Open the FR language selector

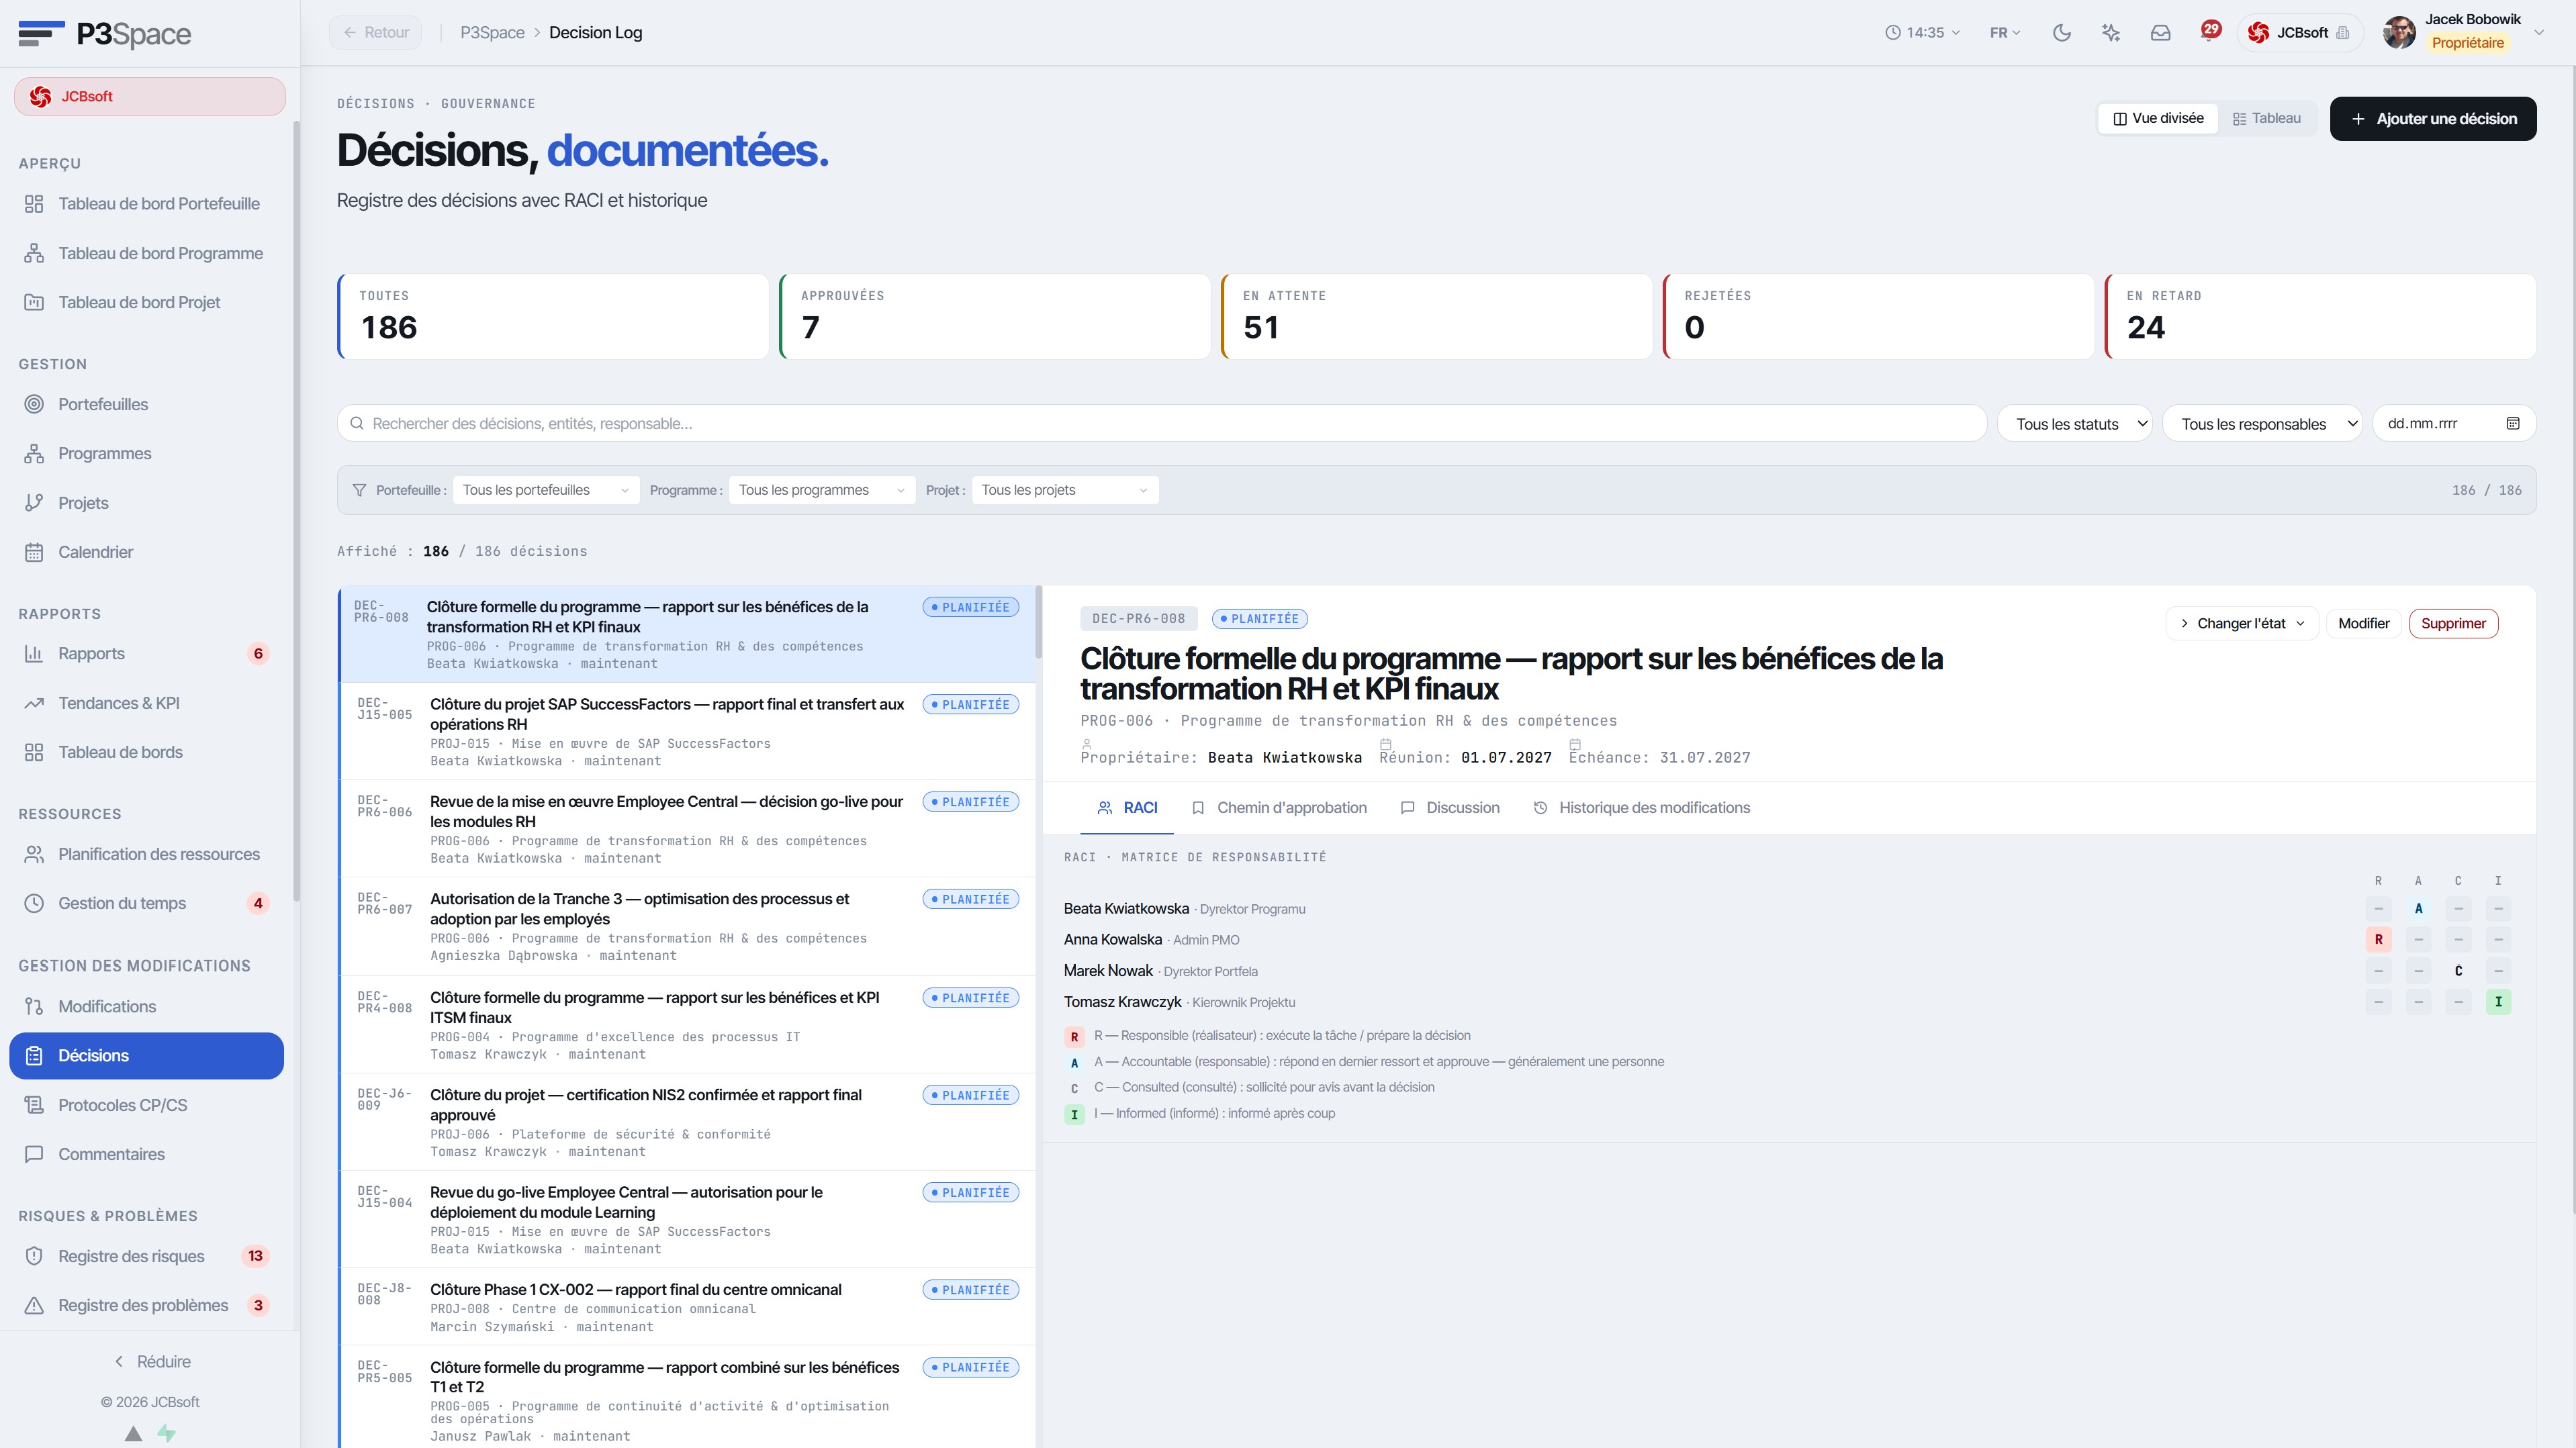coord(2004,33)
